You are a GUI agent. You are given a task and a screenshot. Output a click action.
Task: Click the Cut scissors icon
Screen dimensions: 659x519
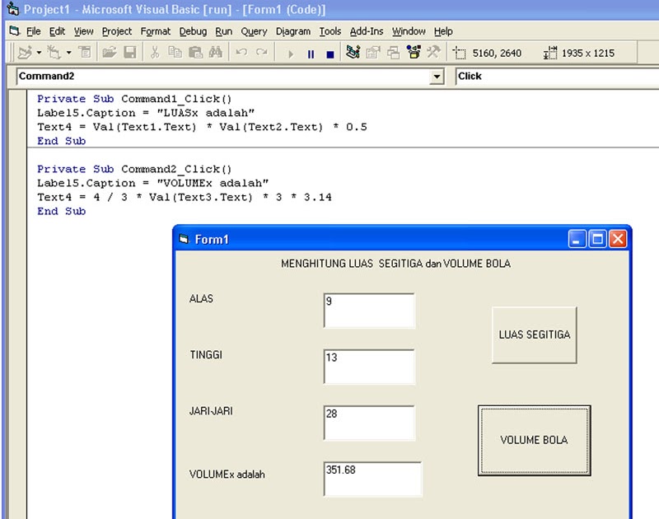[x=155, y=53]
